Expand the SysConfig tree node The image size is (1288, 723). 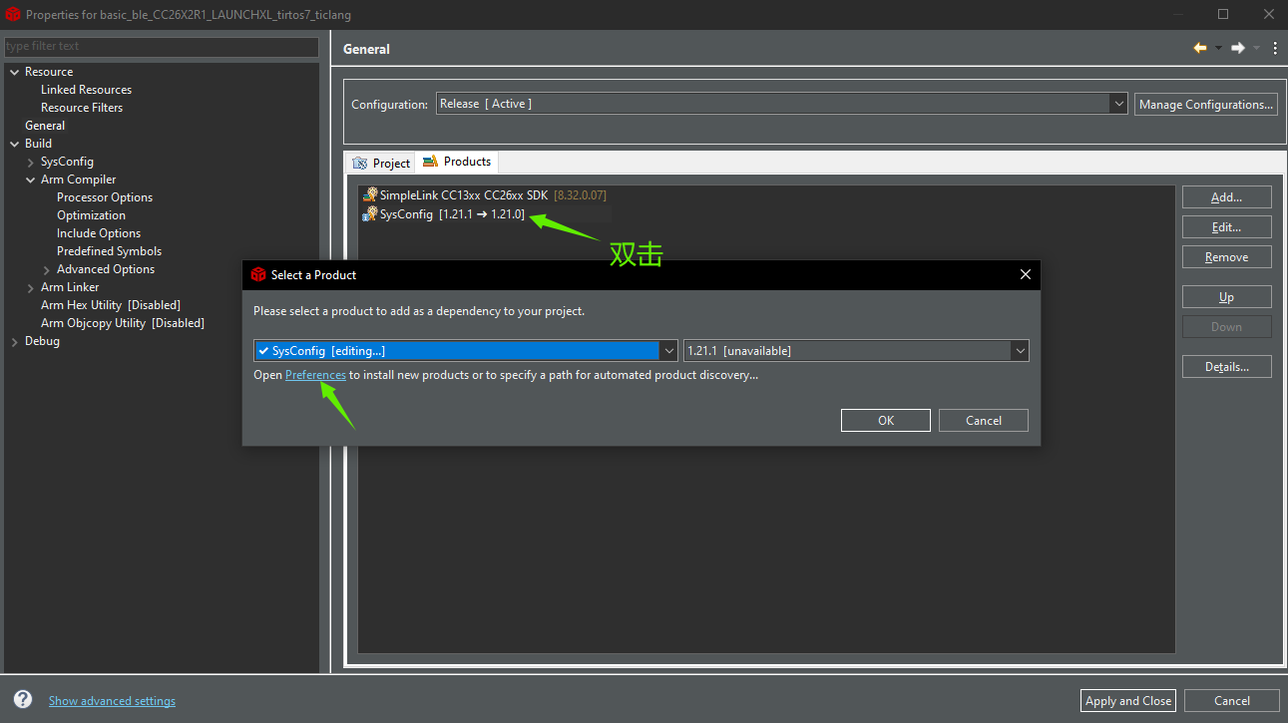pos(31,162)
